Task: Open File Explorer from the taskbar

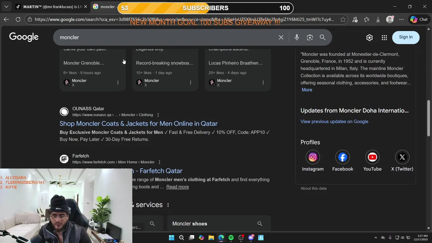Action: coord(211,238)
